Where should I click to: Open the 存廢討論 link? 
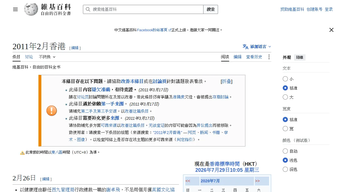tap(221, 97)
